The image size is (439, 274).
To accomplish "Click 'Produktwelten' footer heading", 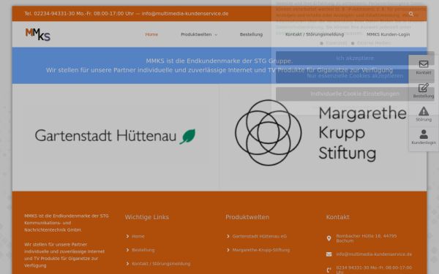I will coord(247,217).
